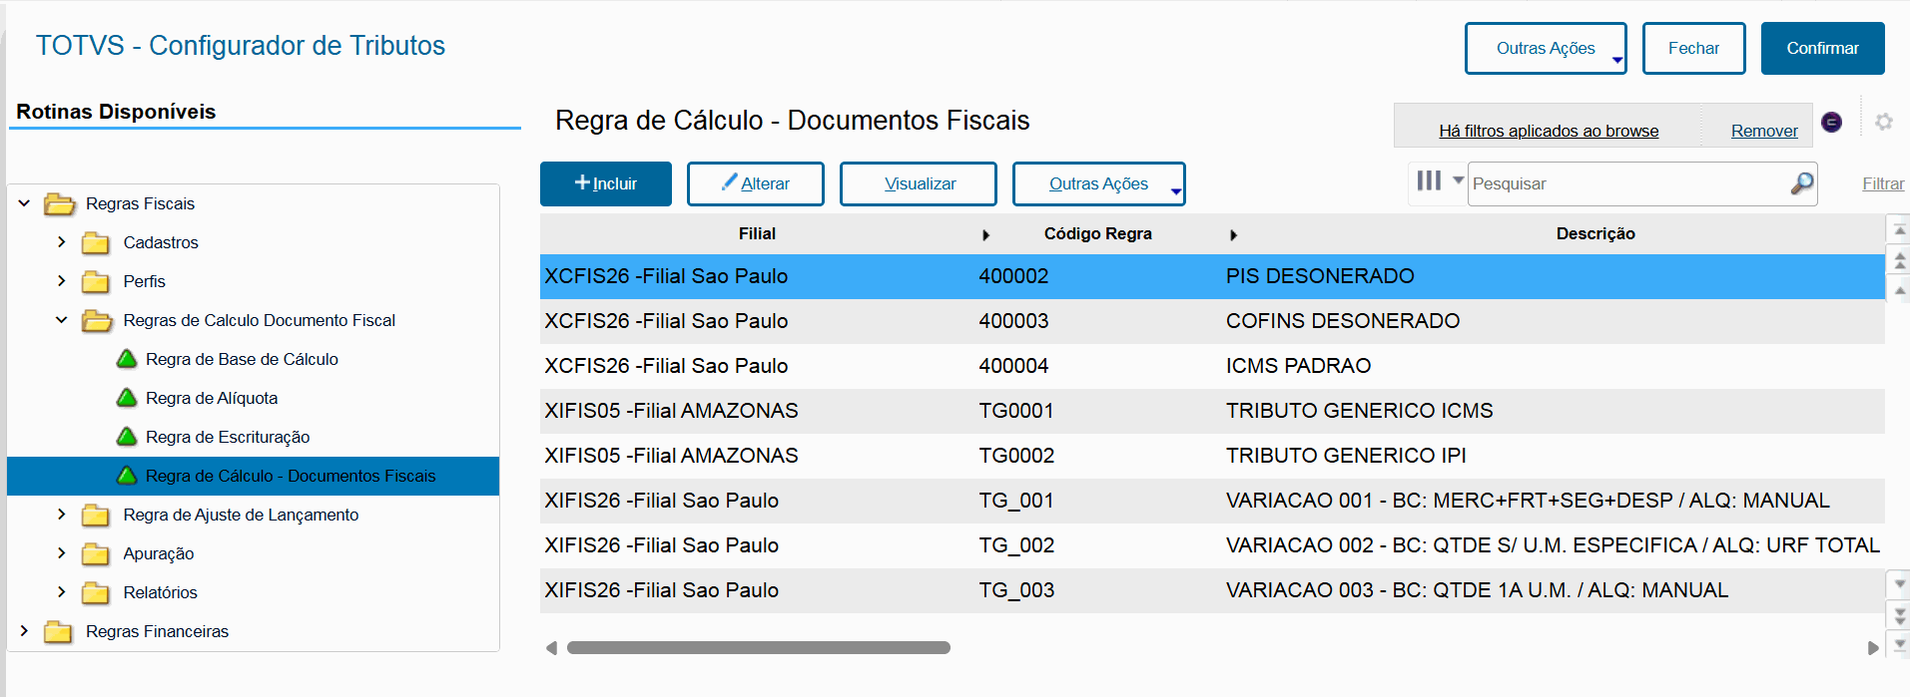Jump to first record with top arrow icon

point(1899,231)
